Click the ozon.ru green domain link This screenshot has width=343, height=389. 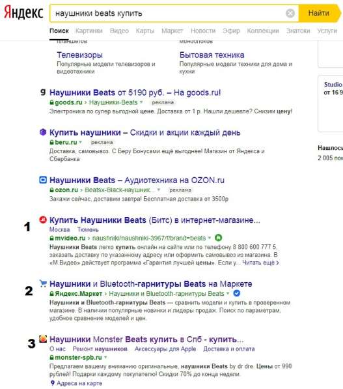coord(66,190)
